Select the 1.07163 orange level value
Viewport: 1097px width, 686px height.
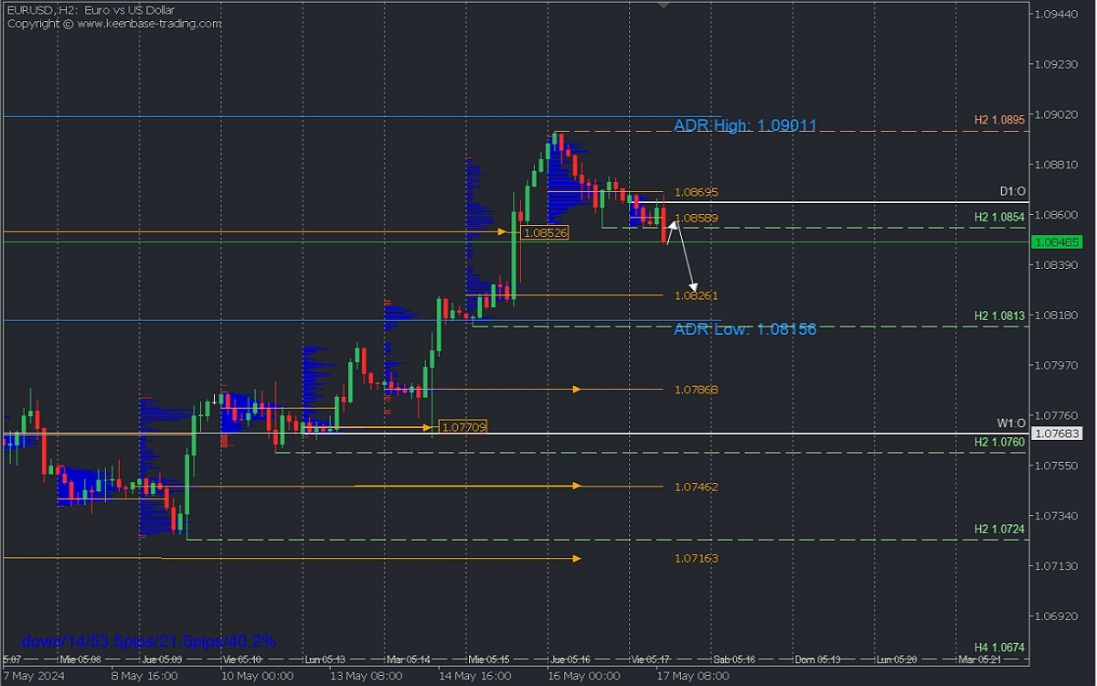click(x=697, y=558)
